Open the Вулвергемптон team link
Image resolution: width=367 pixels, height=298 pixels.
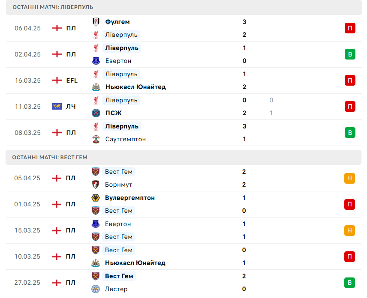point(129,198)
